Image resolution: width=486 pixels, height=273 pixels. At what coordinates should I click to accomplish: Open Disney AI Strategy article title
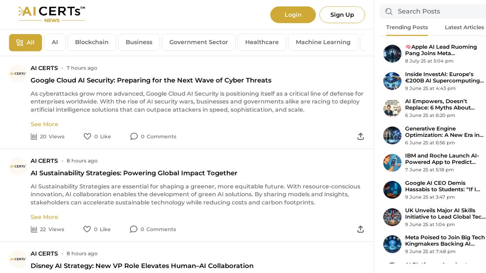[x=142, y=266]
